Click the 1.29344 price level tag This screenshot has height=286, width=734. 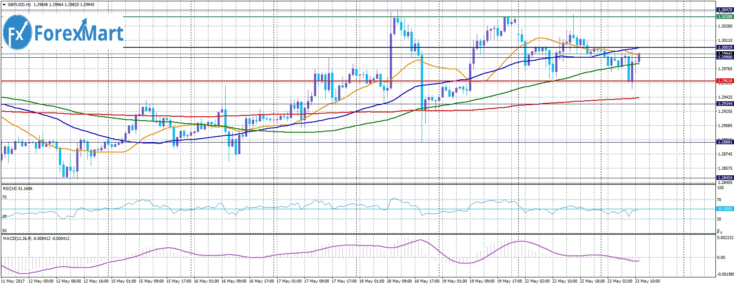(725, 104)
